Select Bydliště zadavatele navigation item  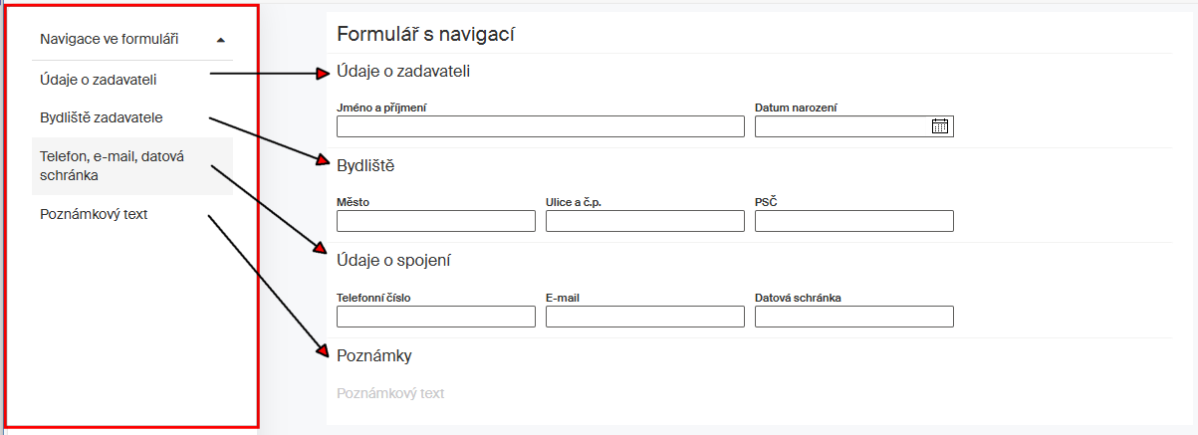pos(101,117)
